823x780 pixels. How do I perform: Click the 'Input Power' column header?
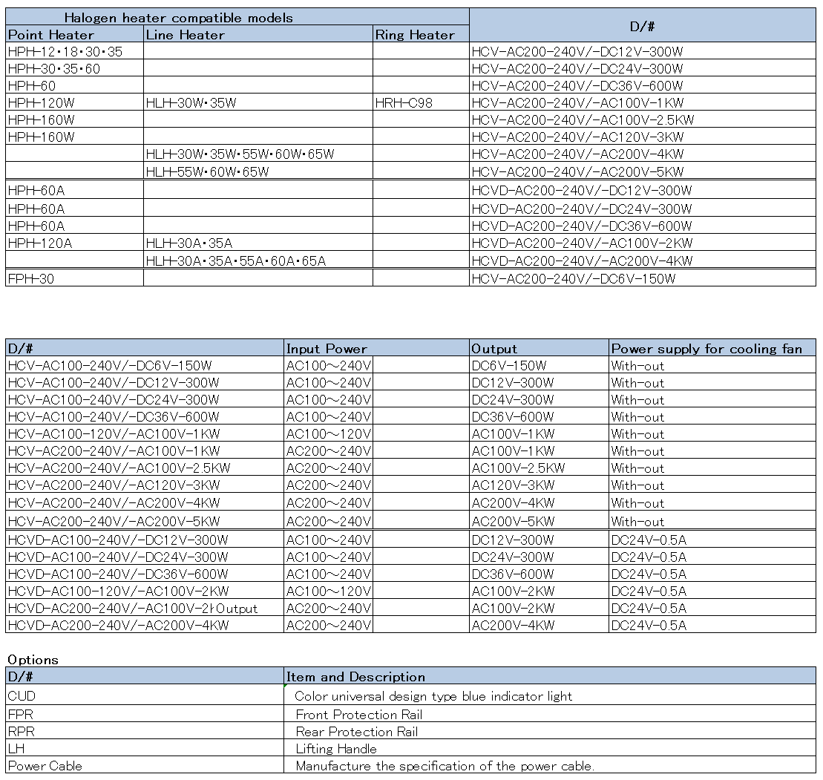point(376,348)
